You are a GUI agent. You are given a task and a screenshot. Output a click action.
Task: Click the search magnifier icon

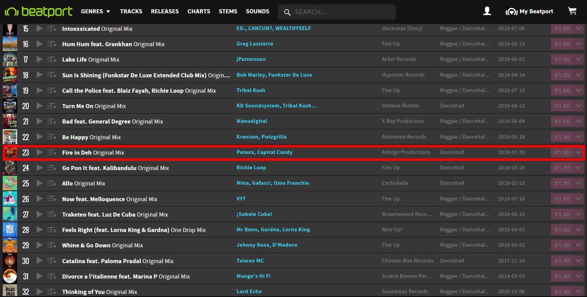click(287, 11)
